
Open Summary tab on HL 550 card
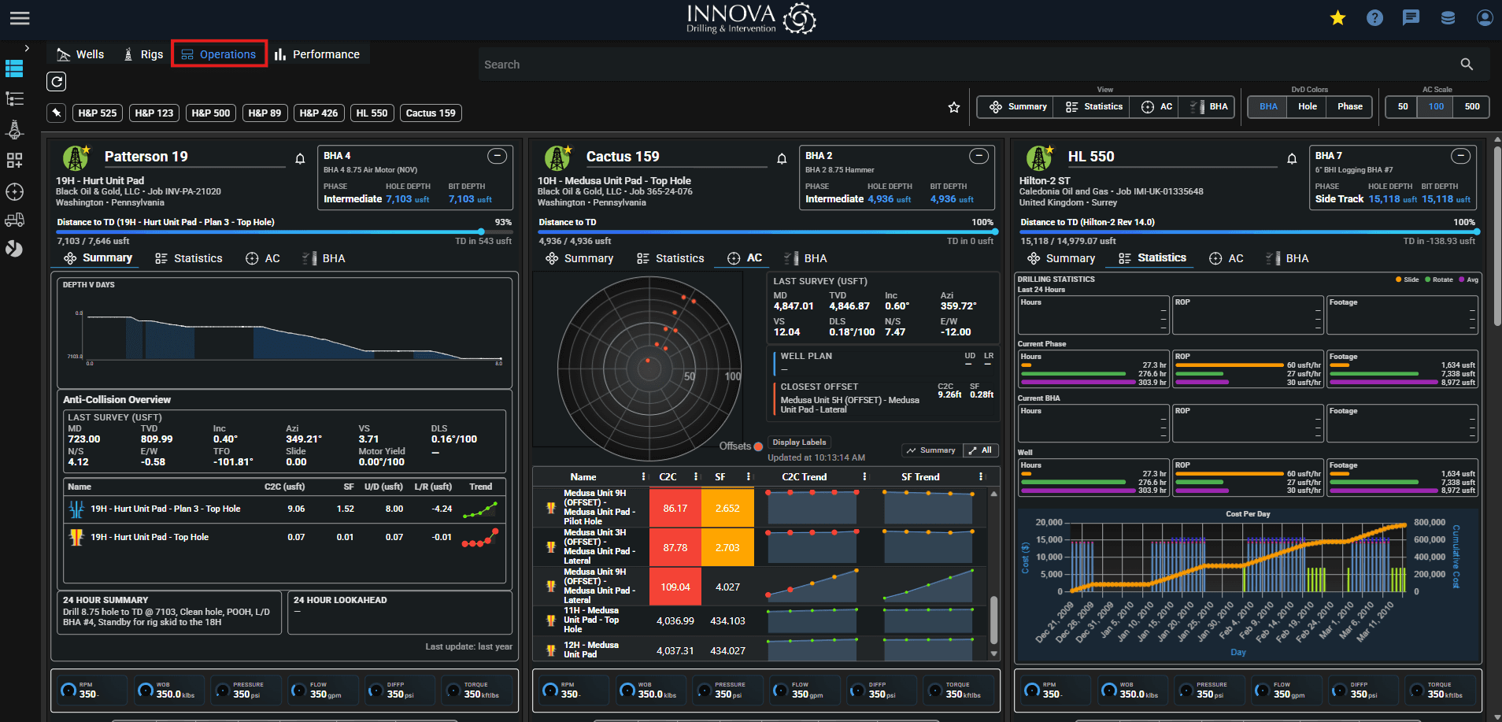[1062, 258]
